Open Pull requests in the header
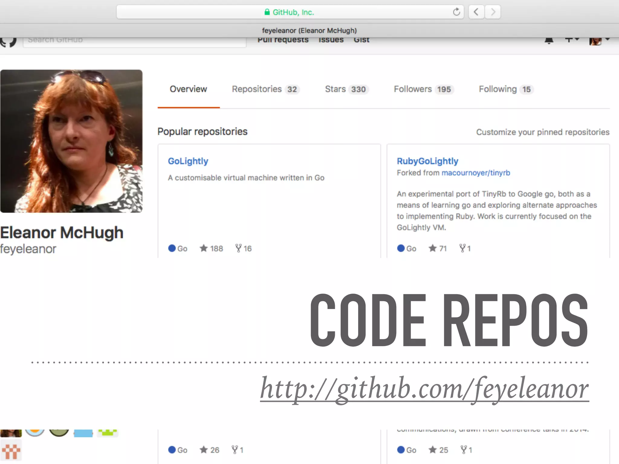619x464 pixels. 283,40
